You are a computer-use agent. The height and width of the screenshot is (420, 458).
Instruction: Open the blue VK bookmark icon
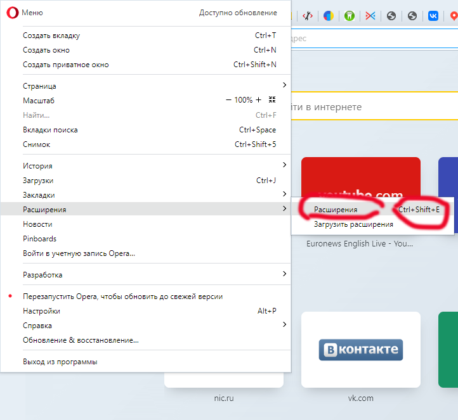433,16
